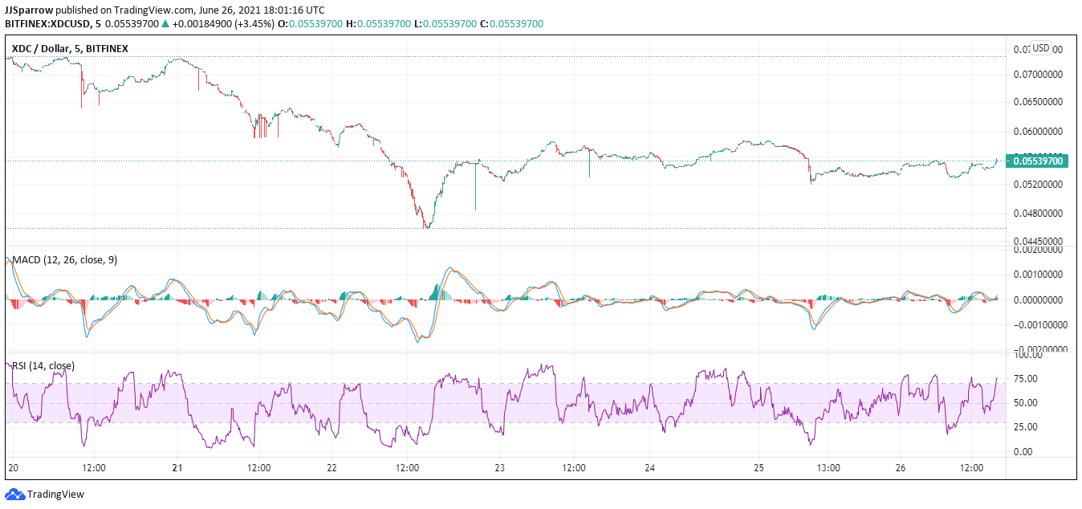Click the 13:00 time axis label
Image resolution: width=1082 pixels, height=509 pixels.
[x=828, y=467]
